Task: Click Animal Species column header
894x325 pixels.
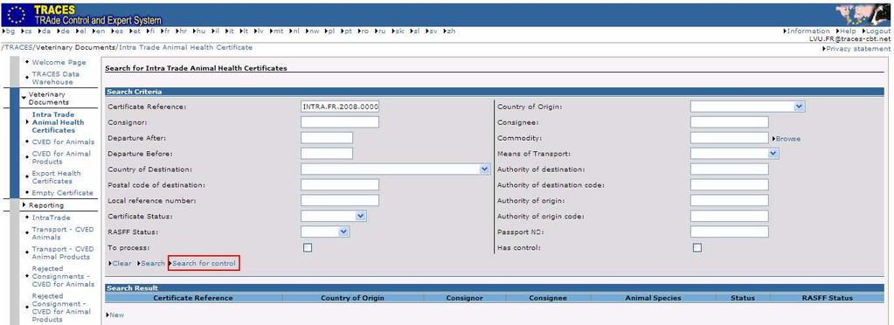Action: coord(653,298)
